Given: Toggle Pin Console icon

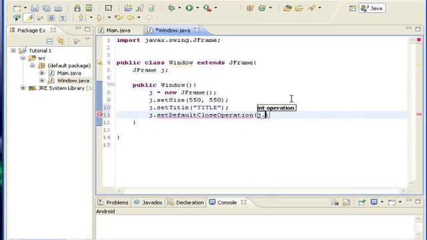Looking at the screenshot, I should click(x=362, y=203).
